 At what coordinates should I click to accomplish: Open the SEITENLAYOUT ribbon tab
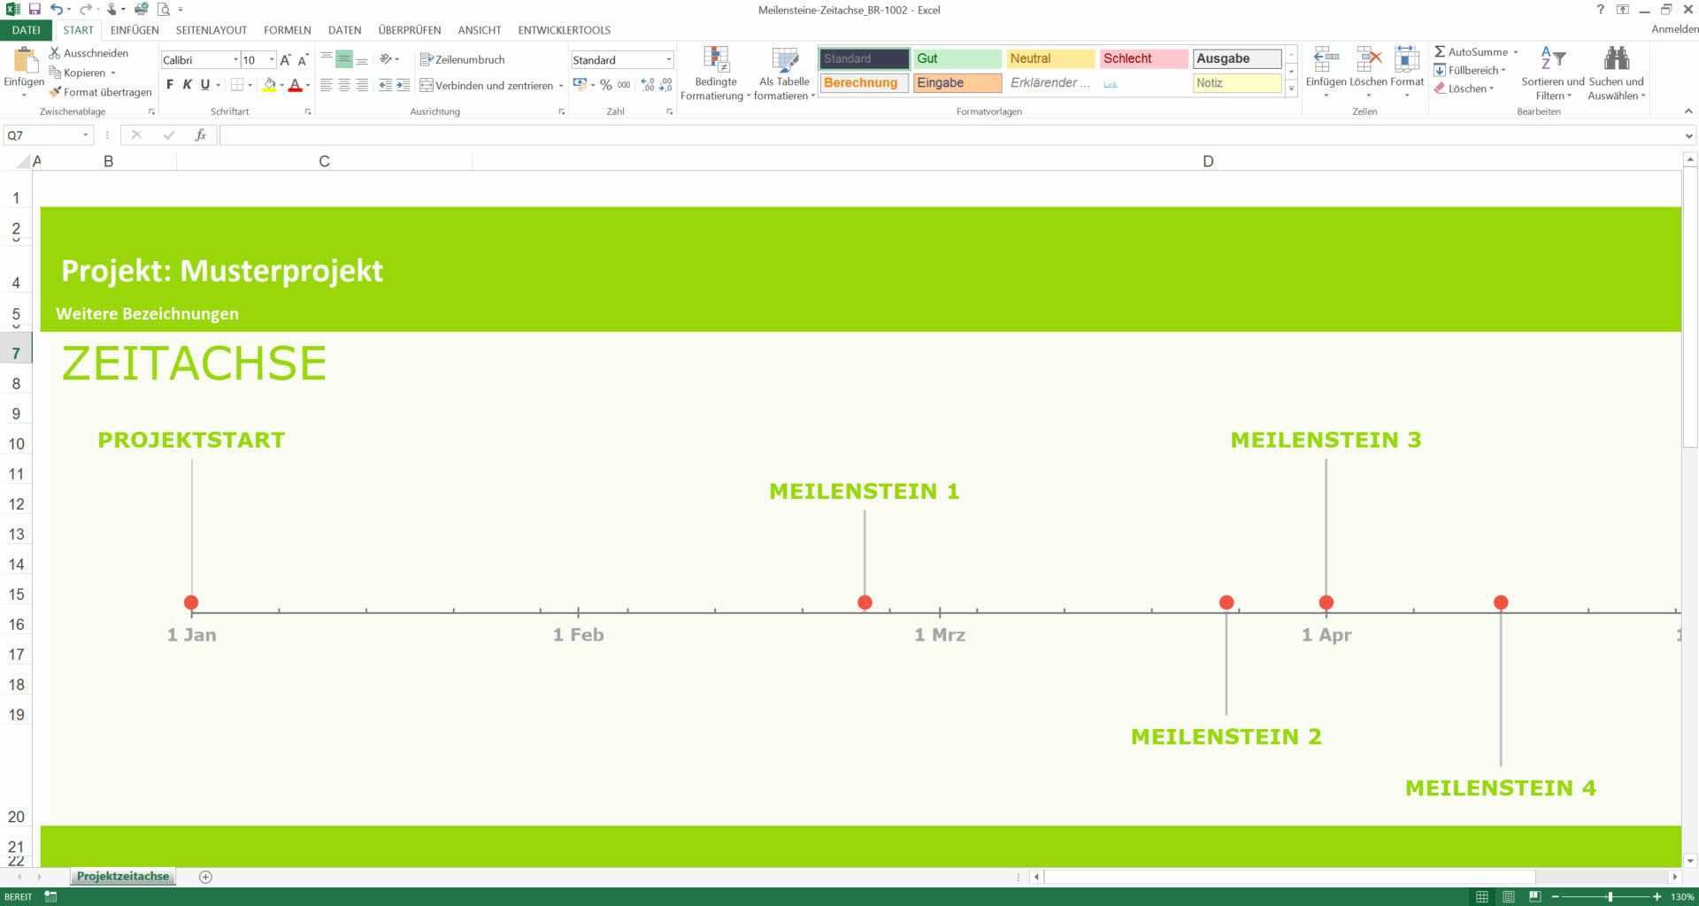pyautogui.click(x=211, y=30)
